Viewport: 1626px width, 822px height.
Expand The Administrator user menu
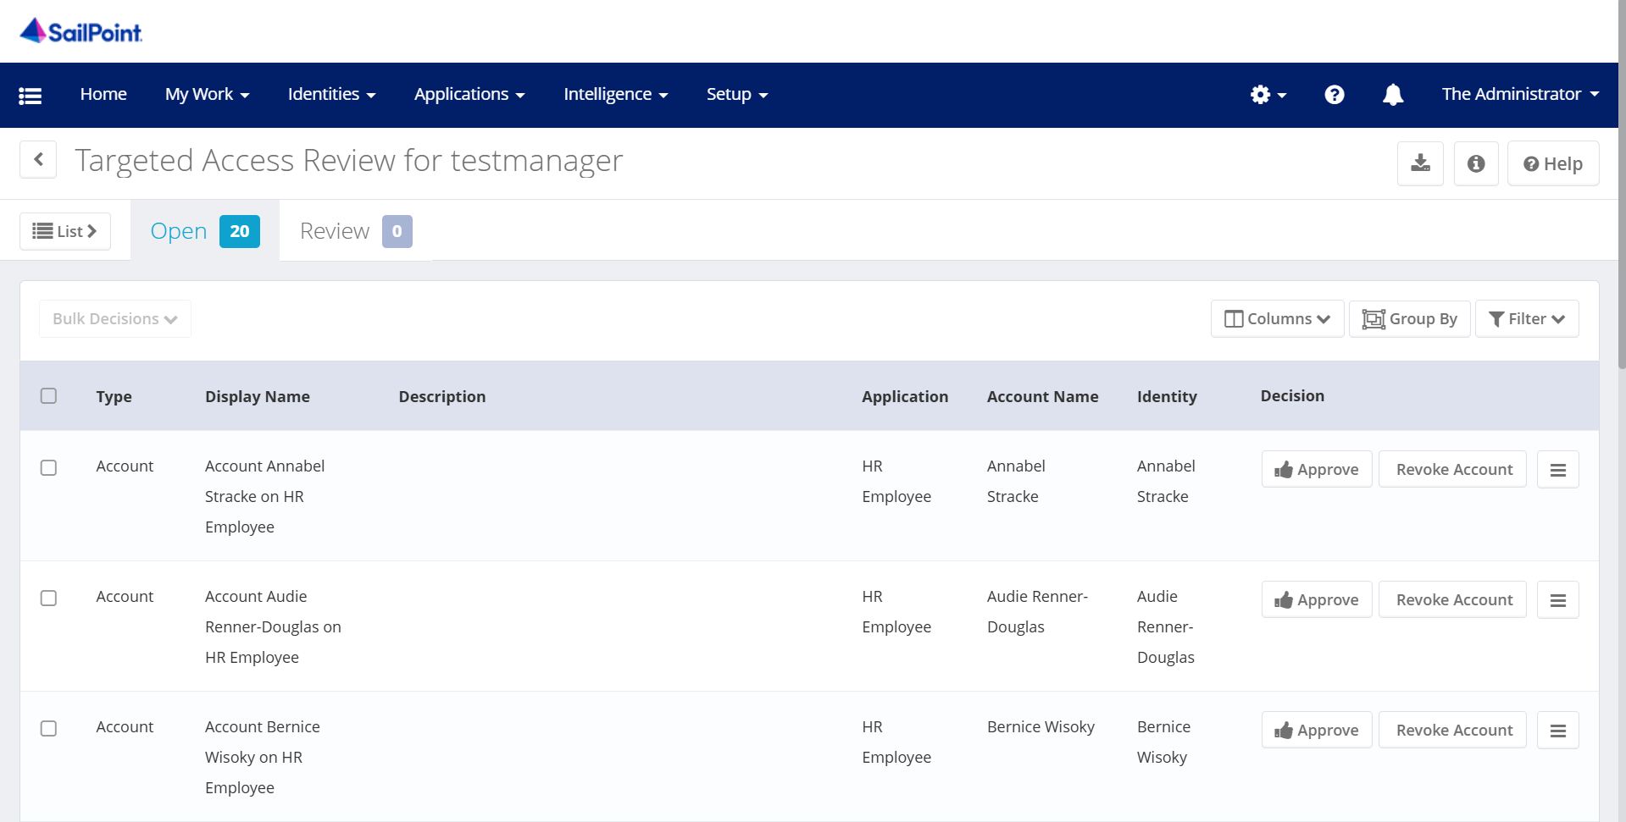click(1520, 95)
